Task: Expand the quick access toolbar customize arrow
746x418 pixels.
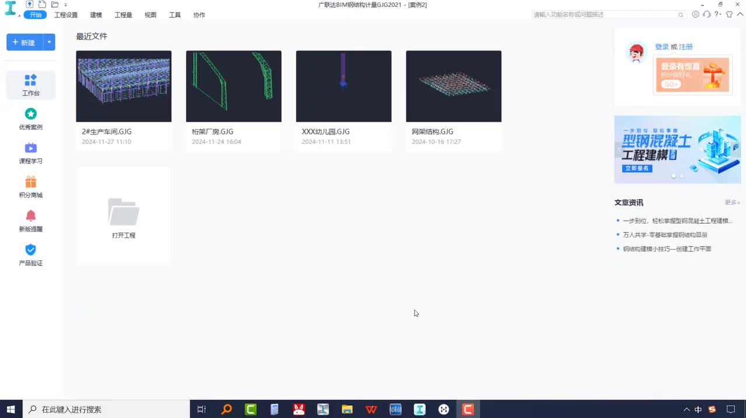Action: point(65,5)
